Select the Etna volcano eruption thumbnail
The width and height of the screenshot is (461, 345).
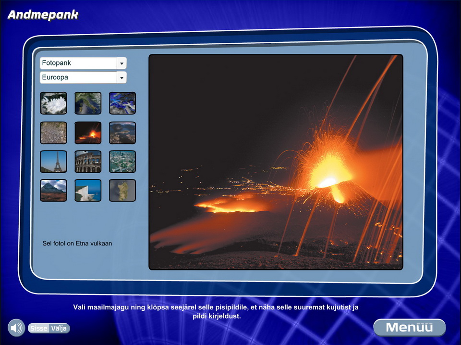coord(88,133)
